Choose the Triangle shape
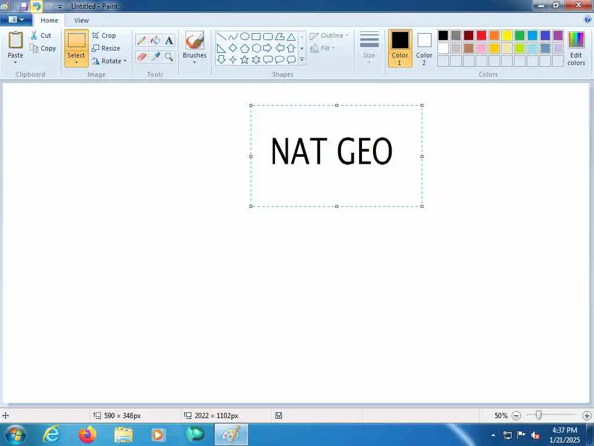This screenshot has width=594, height=446. [291, 37]
